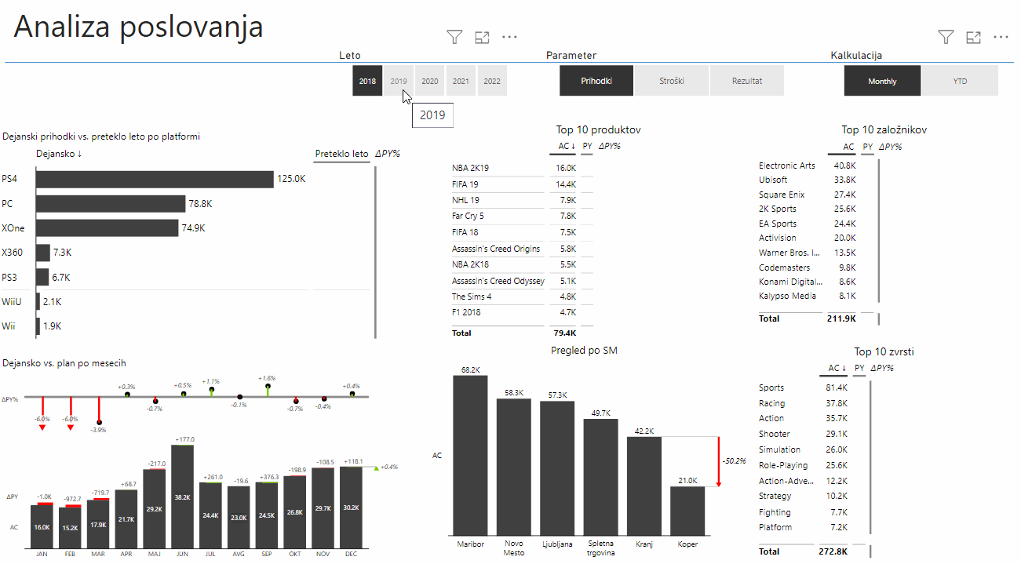
Task: Switch Parameter to Stroški
Action: (x=671, y=81)
